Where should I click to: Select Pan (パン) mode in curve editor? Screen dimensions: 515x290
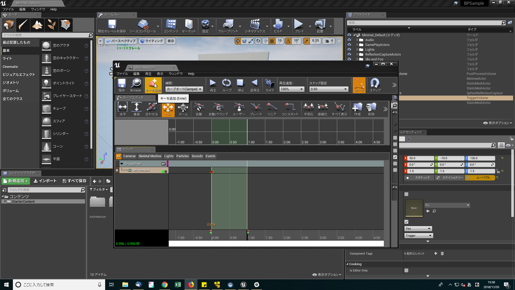pyautogui.click(x=168, y=109)
